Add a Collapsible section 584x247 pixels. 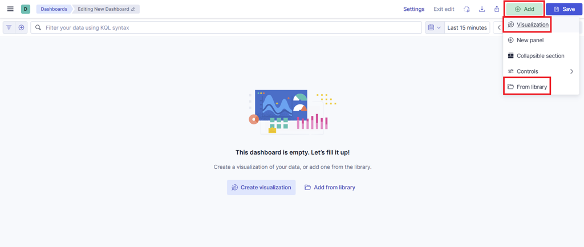[x=541, y=56]
